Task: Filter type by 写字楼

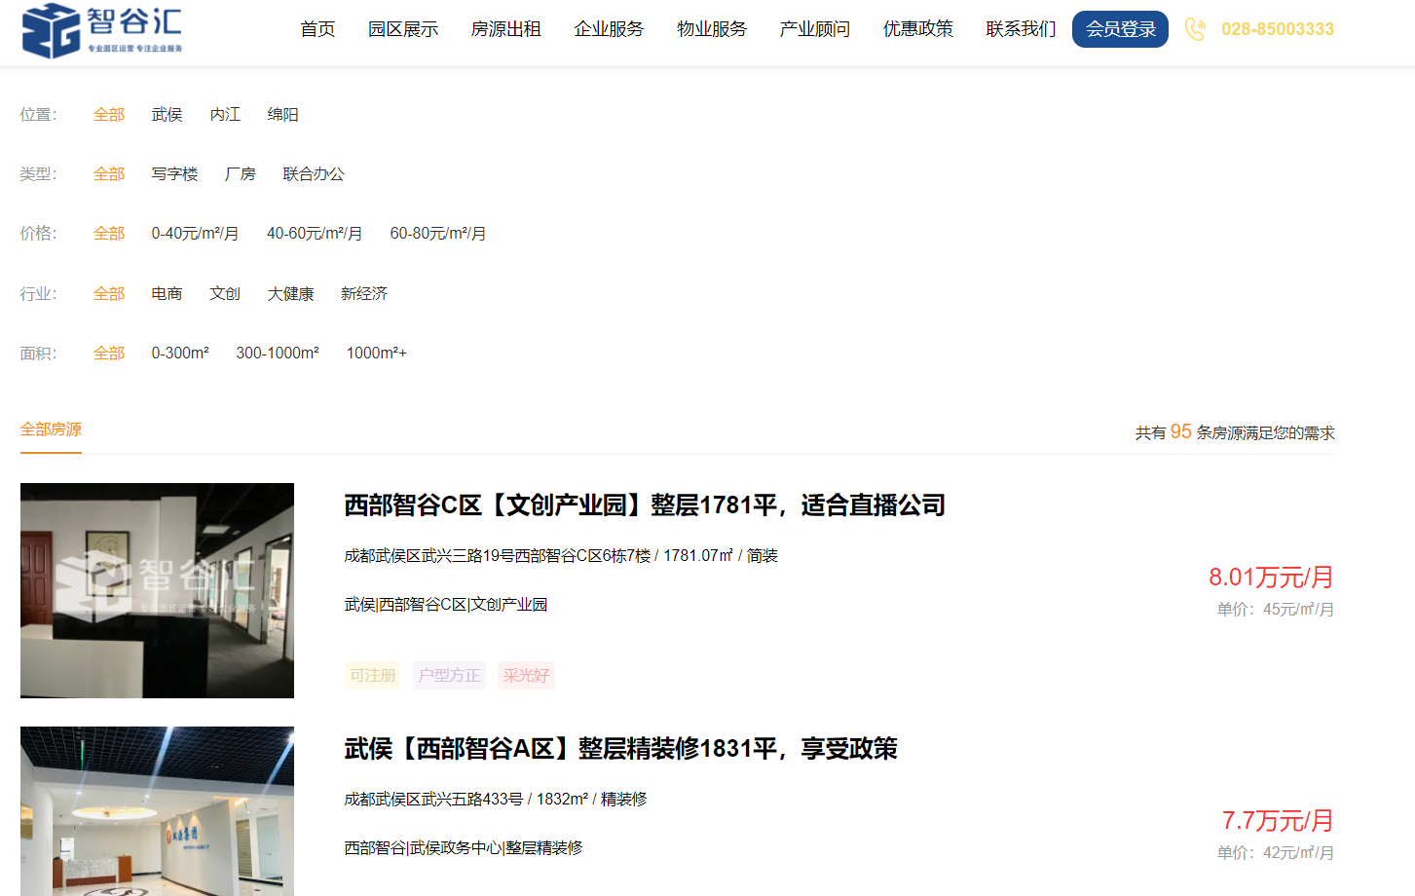Action: pyautogui.click(x=175, y=173)
